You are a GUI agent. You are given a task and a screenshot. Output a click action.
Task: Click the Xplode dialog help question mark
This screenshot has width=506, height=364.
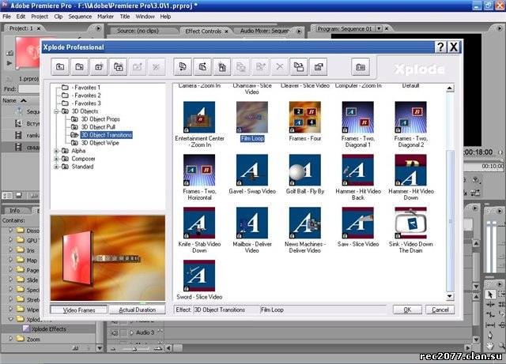pyautogui.click(x=440, y=47)
